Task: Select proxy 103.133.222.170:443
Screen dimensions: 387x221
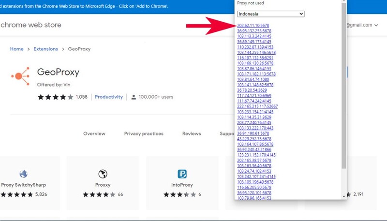Action: [255, 128]
